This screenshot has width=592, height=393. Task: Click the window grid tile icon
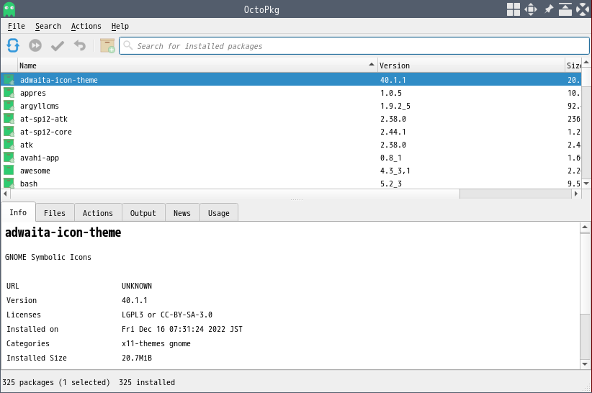(x=513, y=9)
